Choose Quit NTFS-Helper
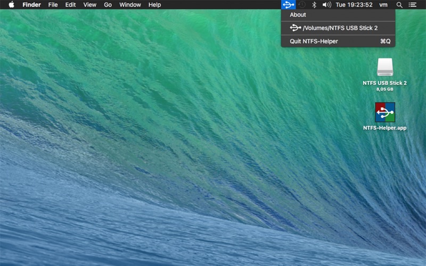Viewport: 426px width, 266px height. pyautogui.click(x=338, y=41)
